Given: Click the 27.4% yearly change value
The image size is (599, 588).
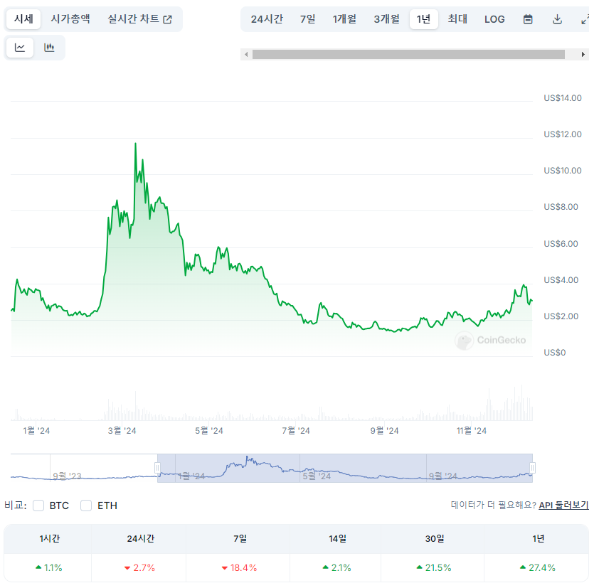Looking at the screenshot, I should [538, 568].
